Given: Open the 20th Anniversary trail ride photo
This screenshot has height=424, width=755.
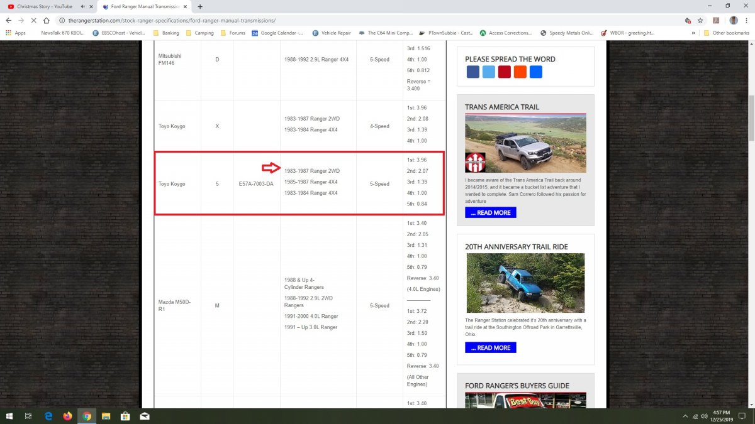Looking at the screenshot, I should point(525,283).
